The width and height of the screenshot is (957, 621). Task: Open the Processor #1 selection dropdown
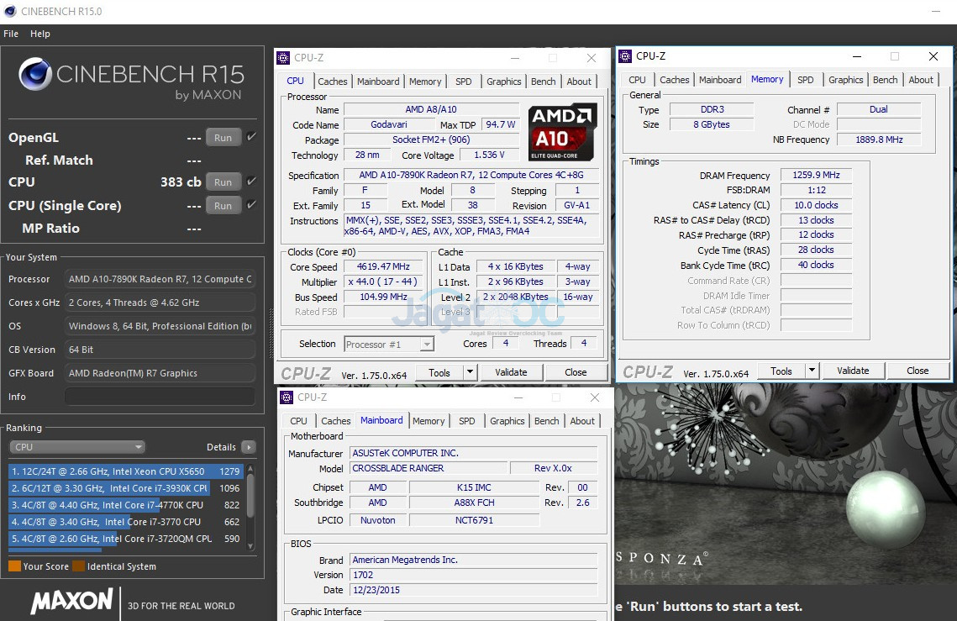389,345
